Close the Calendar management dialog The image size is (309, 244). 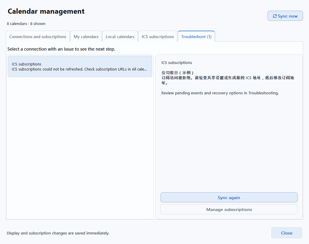[287, 233]
